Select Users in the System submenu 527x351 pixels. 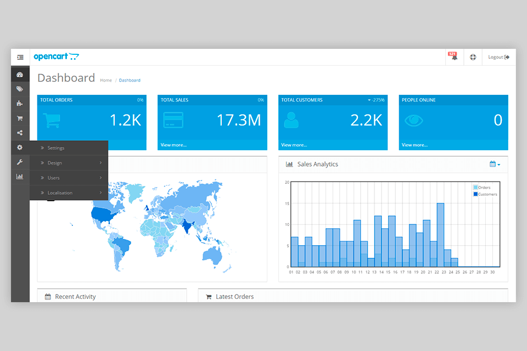click(69, 178)
